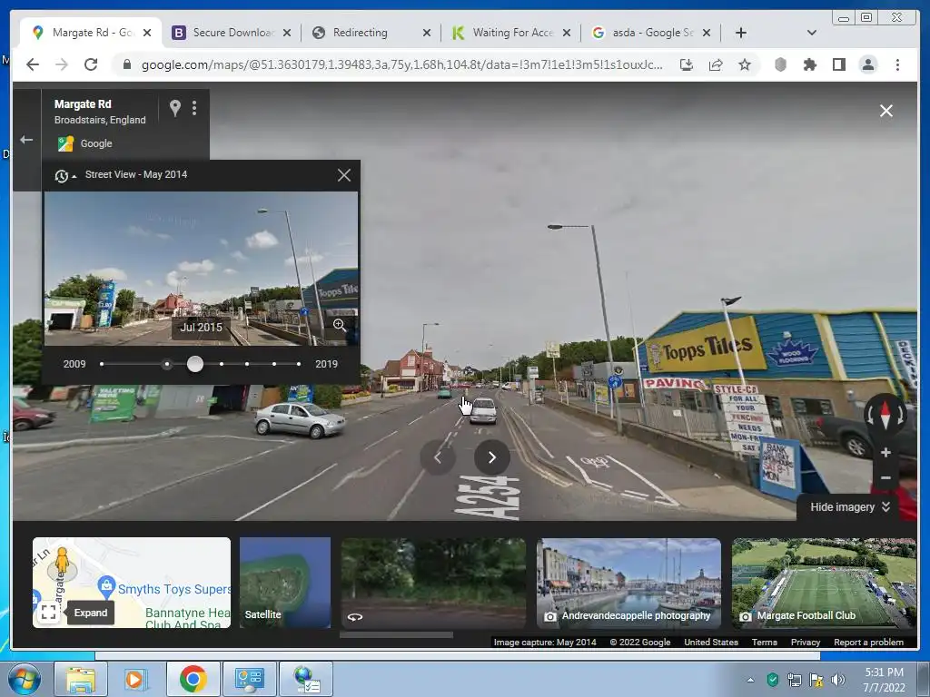Open a new browser tab
This screenshot has width=930, height=697.
point(741,33)
